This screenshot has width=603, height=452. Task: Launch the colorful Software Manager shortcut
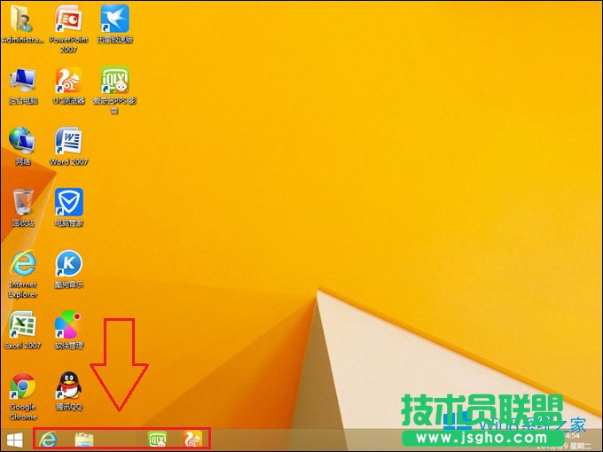(x=68, y=325)
